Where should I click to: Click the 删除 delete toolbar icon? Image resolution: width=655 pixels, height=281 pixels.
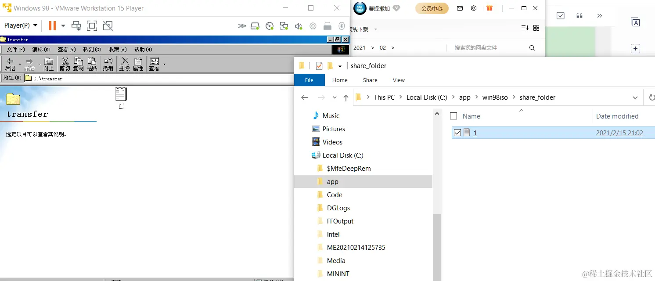pos(125,64)
